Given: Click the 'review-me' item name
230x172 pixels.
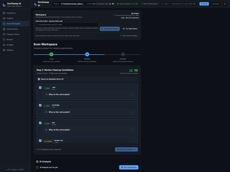Looking at the screenshot, I should tap(58, 140).
